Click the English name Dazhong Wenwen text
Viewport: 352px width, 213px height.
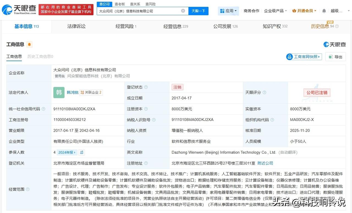(x=224, y=152)
